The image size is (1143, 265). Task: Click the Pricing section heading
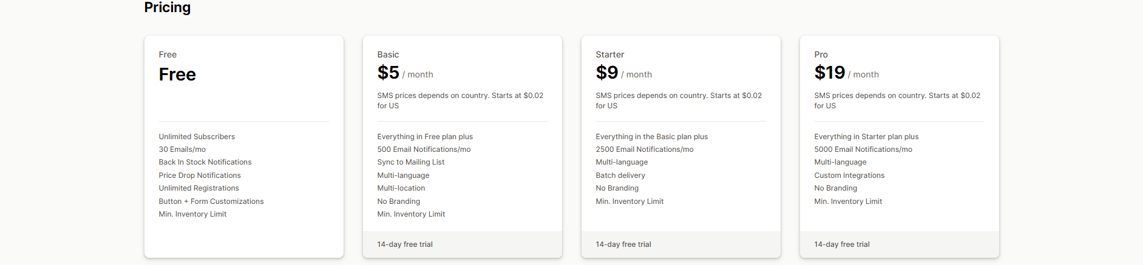click(168, 8)
